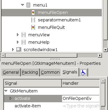The width and height of the screenshot is (108, 110).
Task: Click the scrolledwindow1 widget icon
Action: pyautogui.click(x=19, y=50)
